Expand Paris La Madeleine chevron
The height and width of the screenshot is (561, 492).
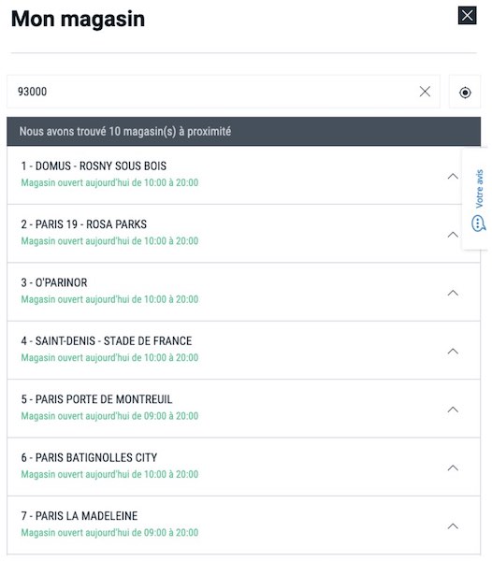click(x=453, y=525)
